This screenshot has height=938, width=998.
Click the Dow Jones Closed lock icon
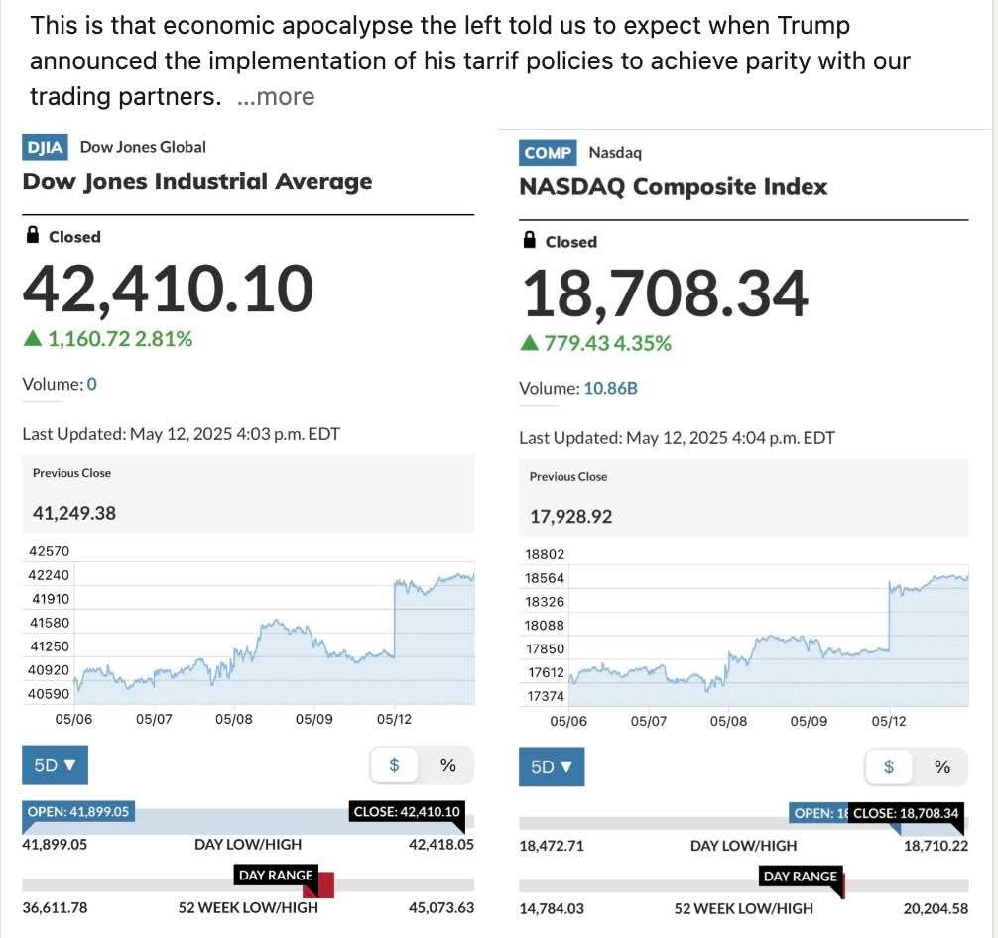click(33, 235)
